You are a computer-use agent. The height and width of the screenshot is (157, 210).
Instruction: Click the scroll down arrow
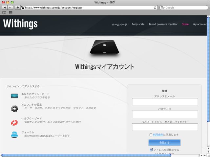tap(208, 152)
